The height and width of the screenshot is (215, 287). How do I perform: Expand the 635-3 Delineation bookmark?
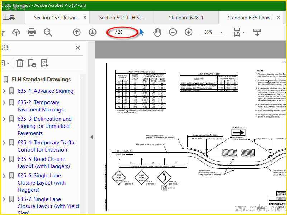(x=4, y=119)
